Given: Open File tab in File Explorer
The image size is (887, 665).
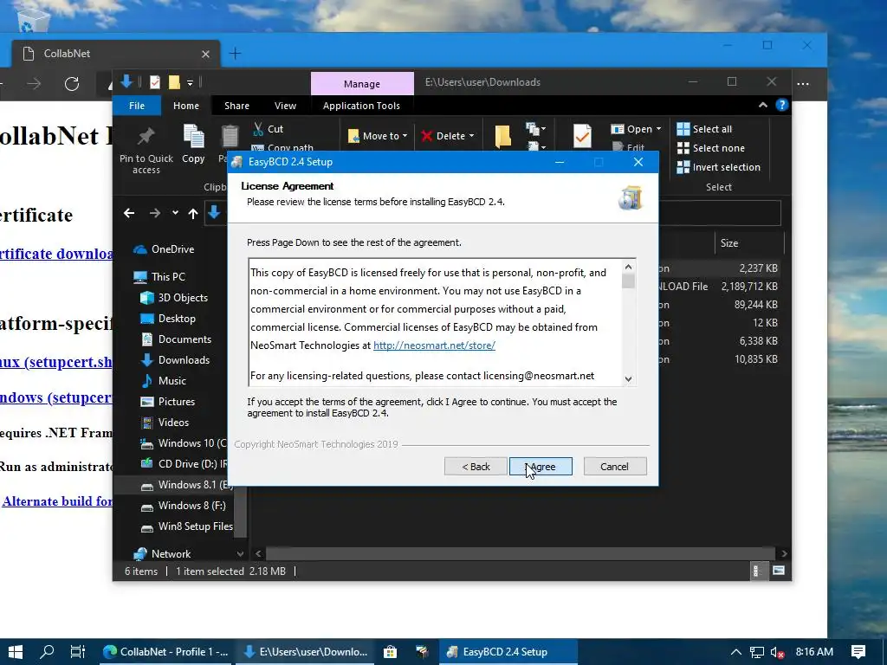Looking at the screenshot, I should click(x=137, y=106).
